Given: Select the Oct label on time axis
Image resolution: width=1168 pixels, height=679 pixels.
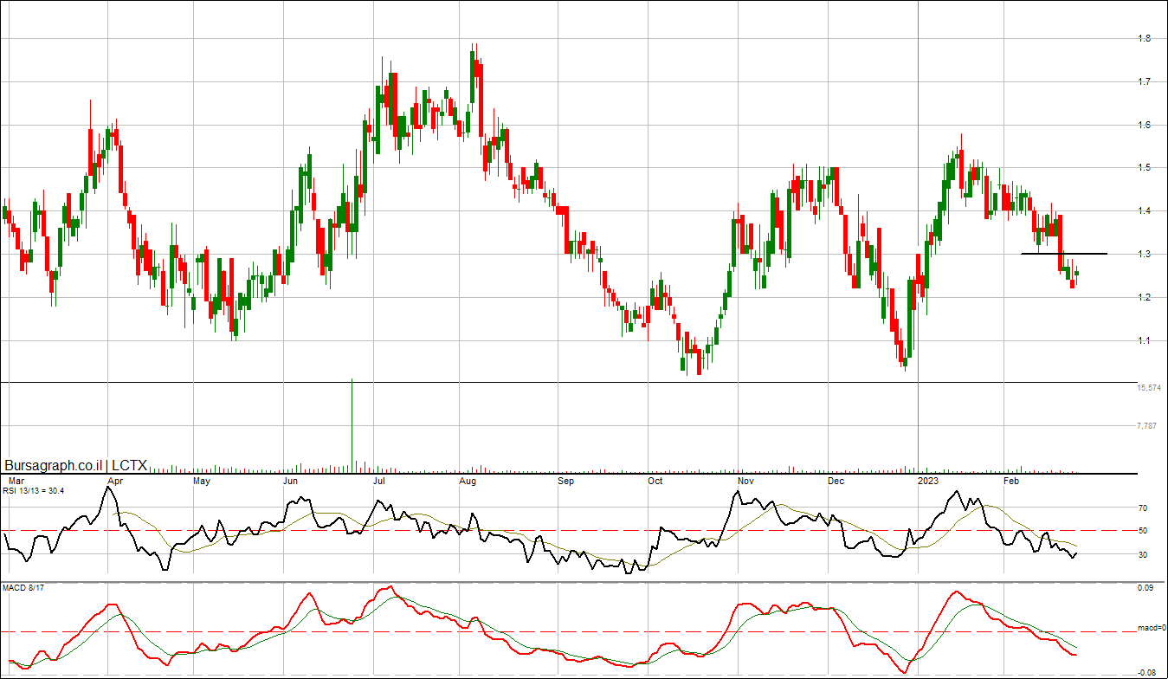Looking at the screenshot, I should pyautogui.click(x=655, y=480).
